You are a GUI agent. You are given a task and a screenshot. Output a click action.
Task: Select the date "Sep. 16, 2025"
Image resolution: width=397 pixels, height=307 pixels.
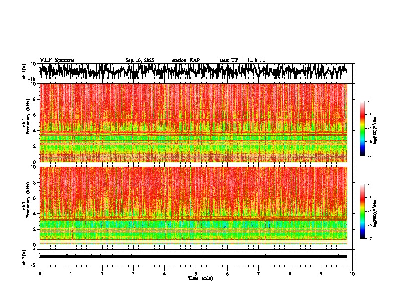(140, 60)
